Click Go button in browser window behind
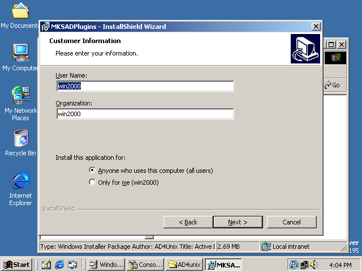 coord(333,85)
